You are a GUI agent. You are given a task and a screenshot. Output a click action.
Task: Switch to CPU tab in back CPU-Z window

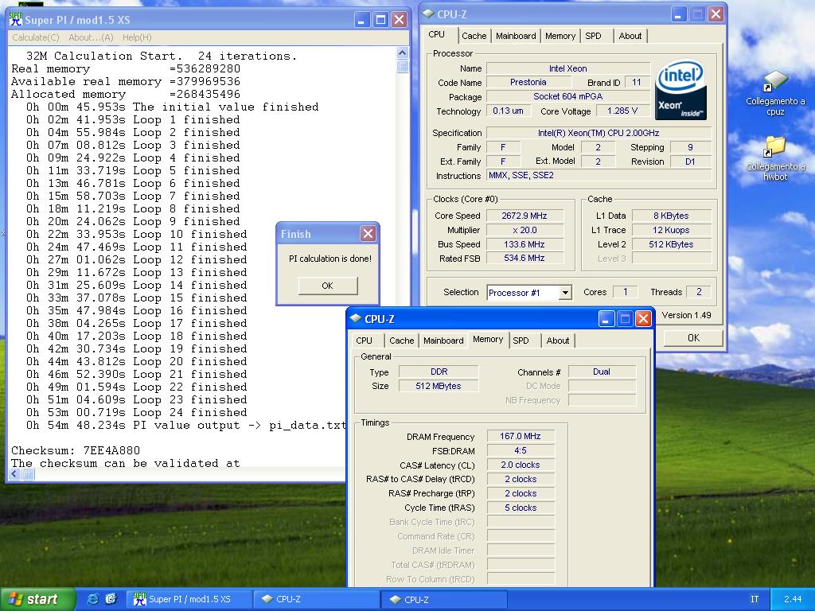(437, 35)
